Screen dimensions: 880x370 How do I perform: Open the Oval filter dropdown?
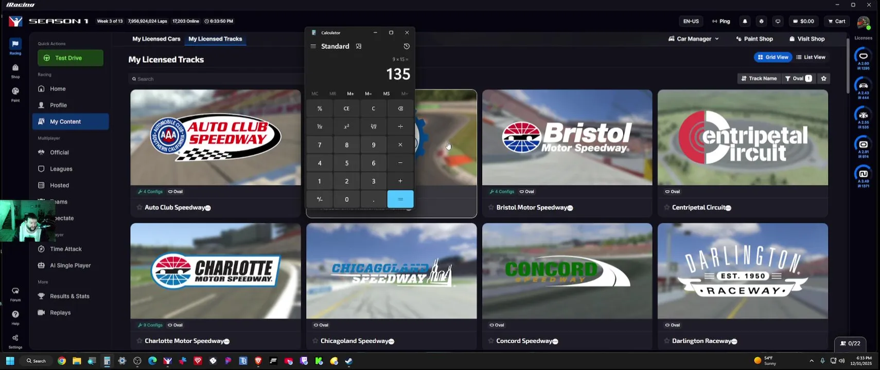[798, 79]
